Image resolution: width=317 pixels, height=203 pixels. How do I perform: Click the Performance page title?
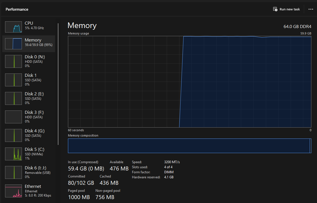(x=17, y=9)
